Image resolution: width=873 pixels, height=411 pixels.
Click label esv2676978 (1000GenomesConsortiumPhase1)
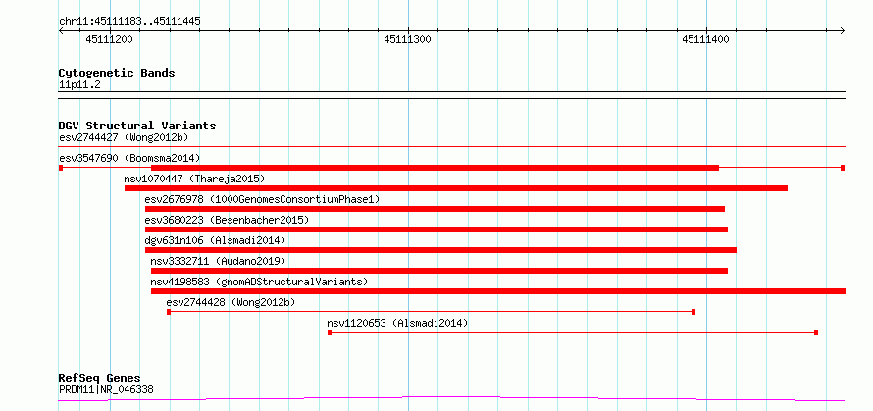click(262, 199)
